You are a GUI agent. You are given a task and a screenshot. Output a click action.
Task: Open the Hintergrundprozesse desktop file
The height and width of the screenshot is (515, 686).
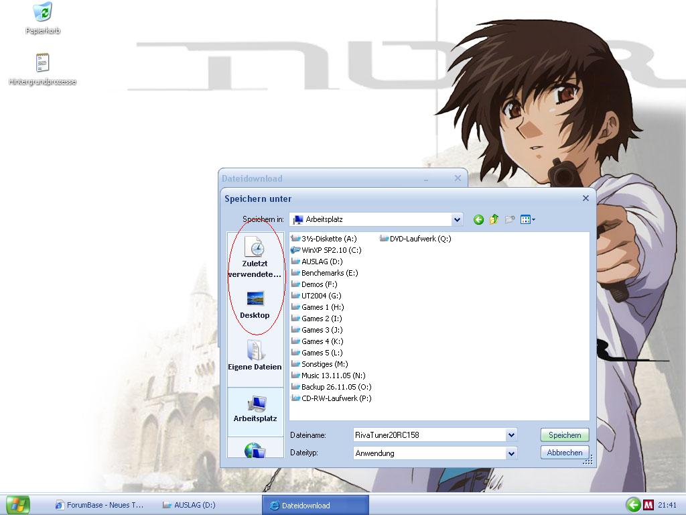(x=42, y=68)
